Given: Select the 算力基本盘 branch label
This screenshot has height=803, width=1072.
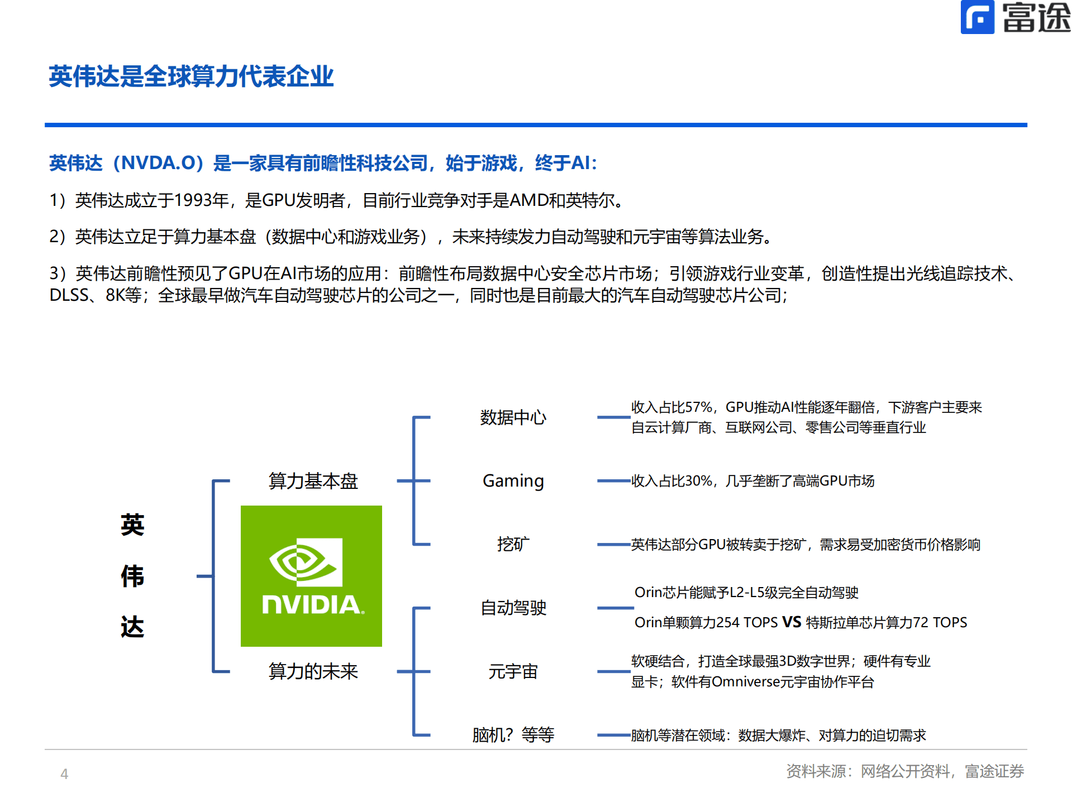Looking at the screenshot, I should [313, 481].
